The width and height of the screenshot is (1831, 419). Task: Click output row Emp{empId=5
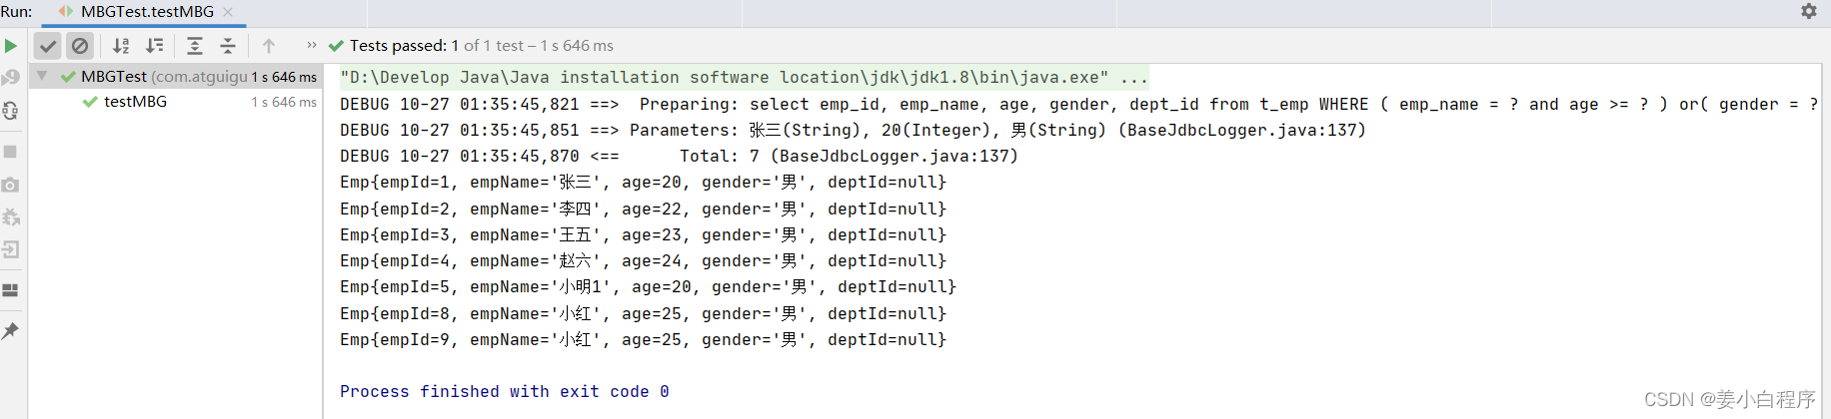click(648, 287)
